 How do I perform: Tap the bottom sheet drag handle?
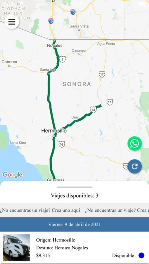tap(75, 187)
